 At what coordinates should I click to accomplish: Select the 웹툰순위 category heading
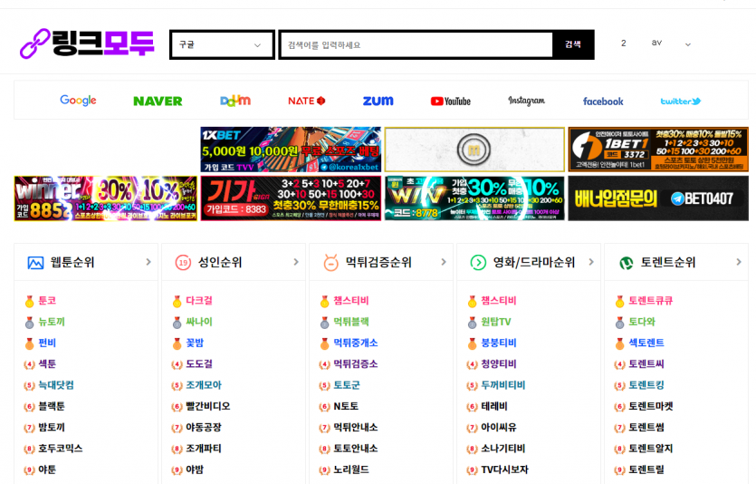tap(72, 263)
